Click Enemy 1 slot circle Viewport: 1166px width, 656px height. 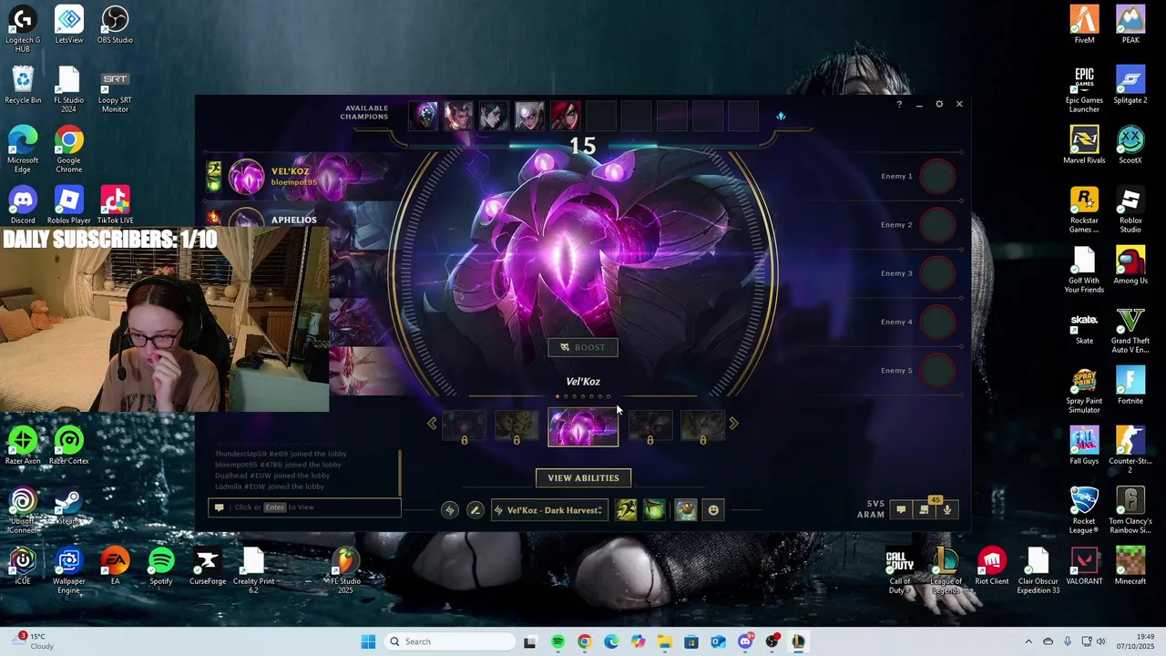pos(937,177)
